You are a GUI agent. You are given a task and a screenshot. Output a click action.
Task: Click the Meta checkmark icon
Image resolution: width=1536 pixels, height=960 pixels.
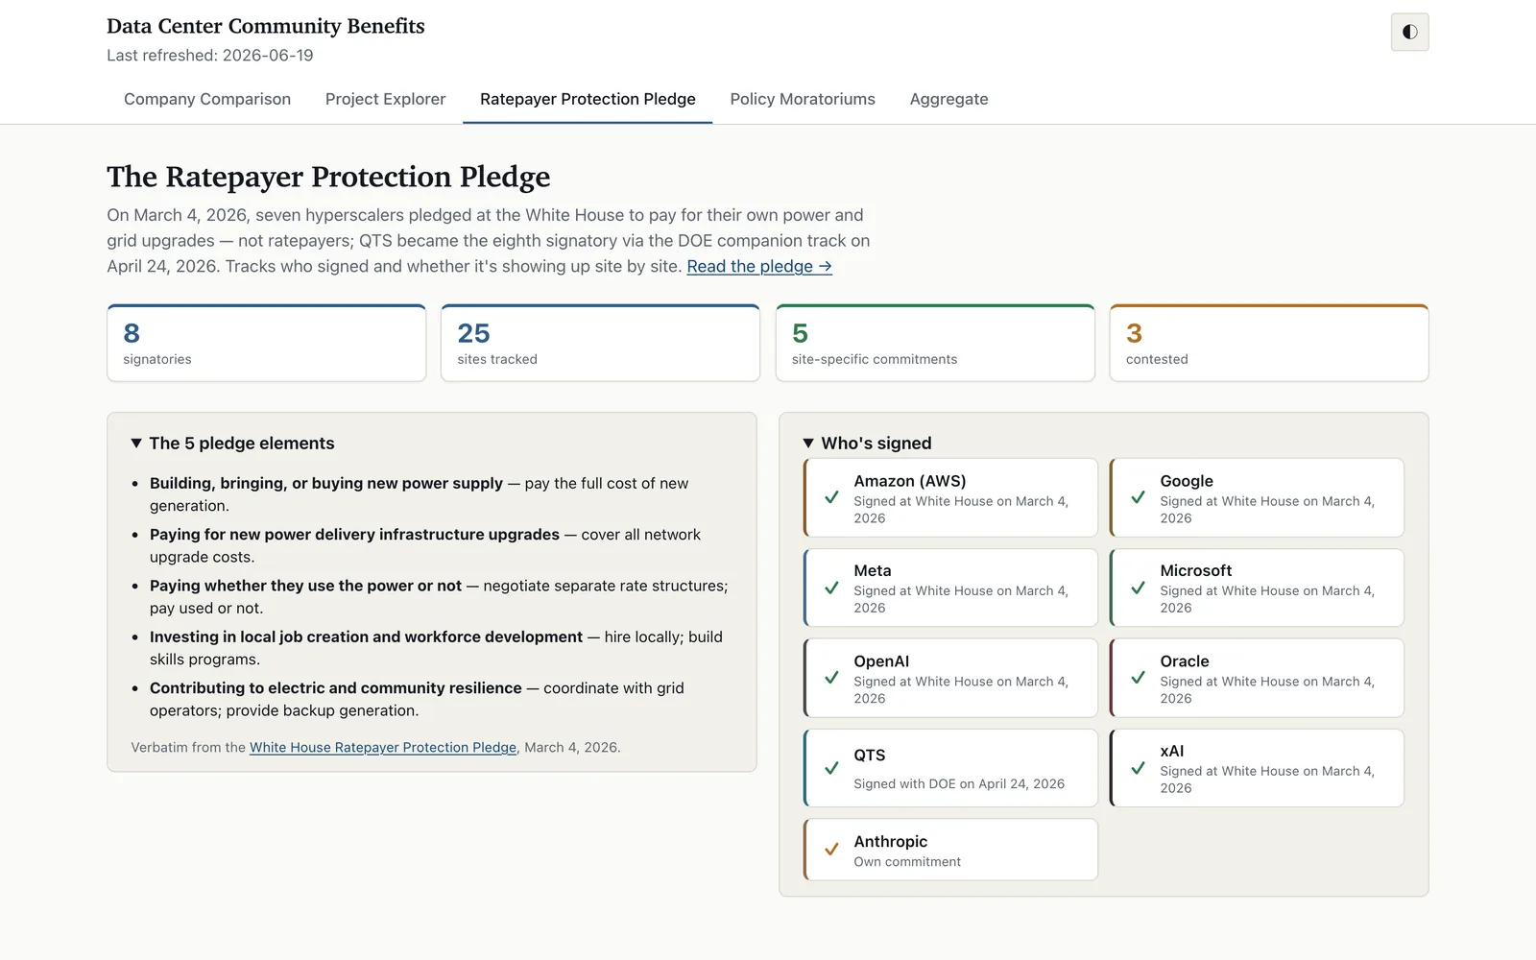click(831, 588)
